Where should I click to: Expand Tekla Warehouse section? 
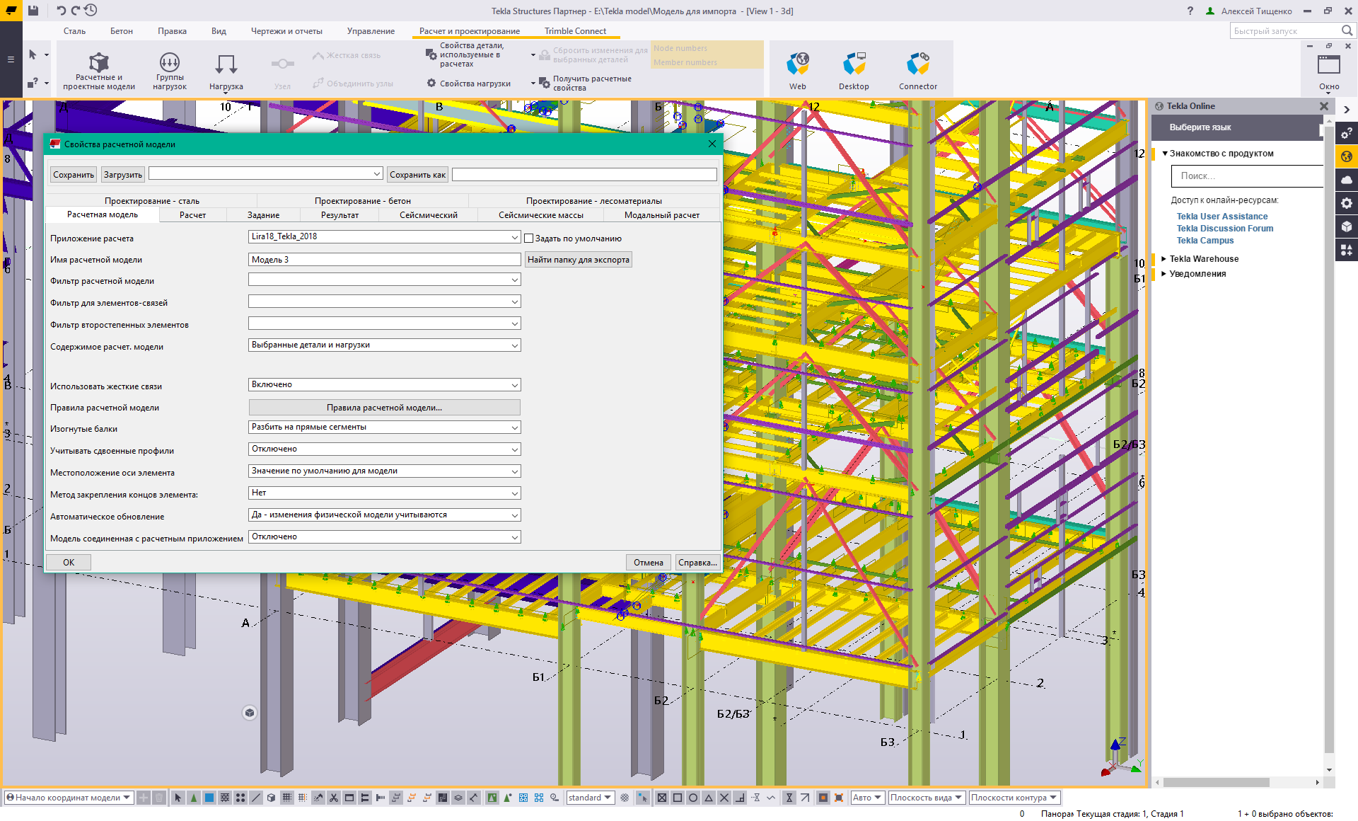[1203, 259]
